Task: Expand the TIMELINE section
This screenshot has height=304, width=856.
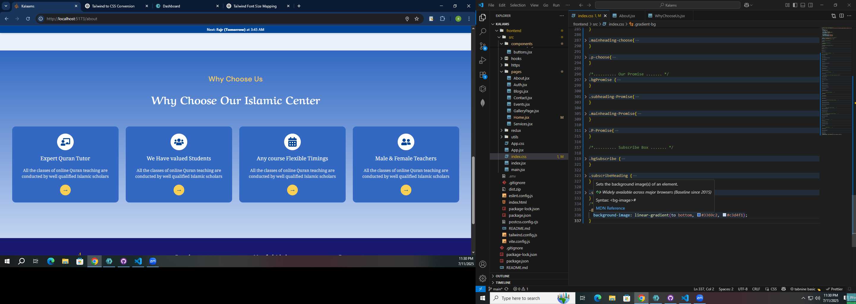Action: (493, 282)
